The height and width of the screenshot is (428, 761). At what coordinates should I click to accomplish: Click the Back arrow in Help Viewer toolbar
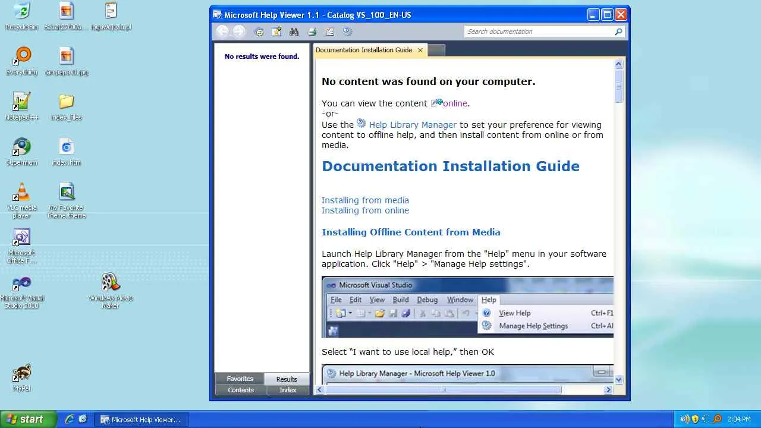point(222,32)
